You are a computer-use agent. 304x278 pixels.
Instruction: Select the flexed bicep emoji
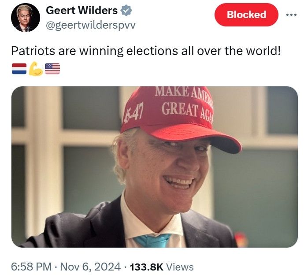click(x=36, y=69)
